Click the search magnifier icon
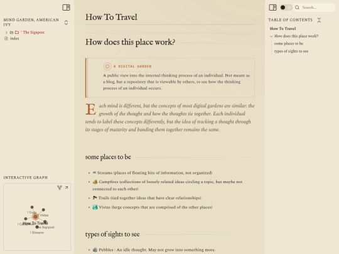The height and width of the screenshot is (254, 339). coord(297,8)
